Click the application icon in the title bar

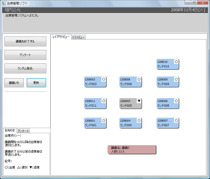(4, 3)
